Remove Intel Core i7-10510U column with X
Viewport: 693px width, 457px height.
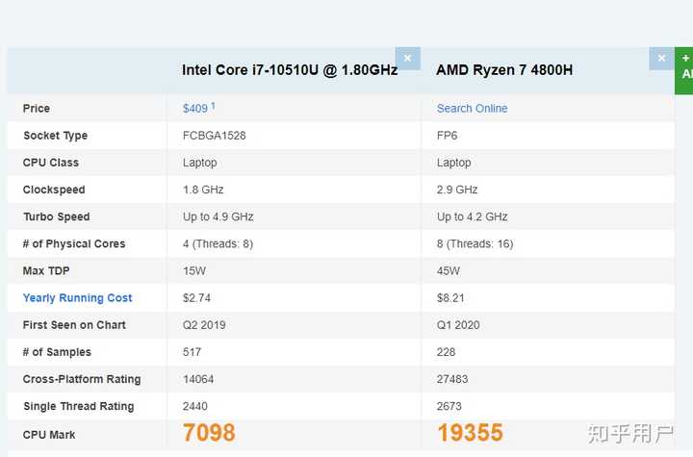[407, 59]
